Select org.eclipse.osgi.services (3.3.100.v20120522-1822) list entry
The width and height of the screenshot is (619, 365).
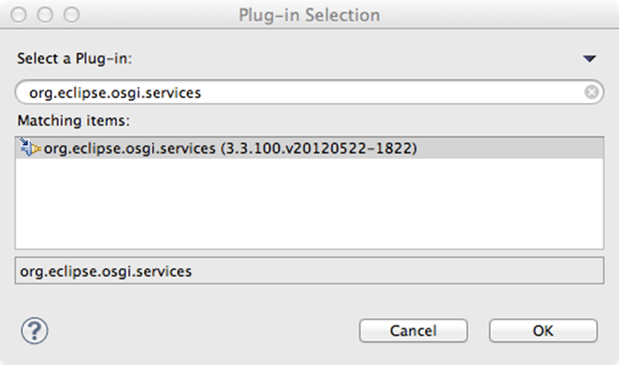310,148
